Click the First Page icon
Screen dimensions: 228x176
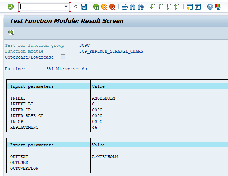click(153, 7)
